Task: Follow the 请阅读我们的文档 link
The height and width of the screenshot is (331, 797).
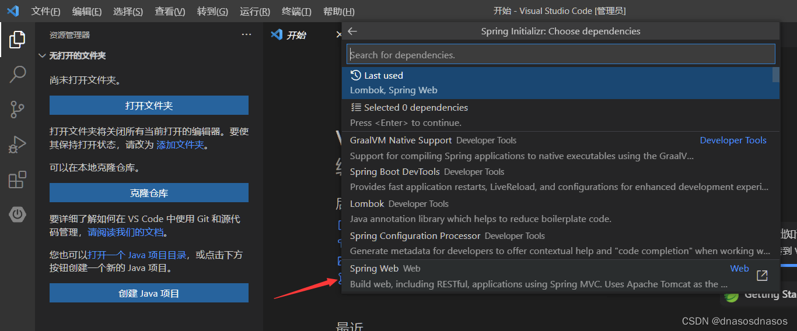Action: point(125,232)
